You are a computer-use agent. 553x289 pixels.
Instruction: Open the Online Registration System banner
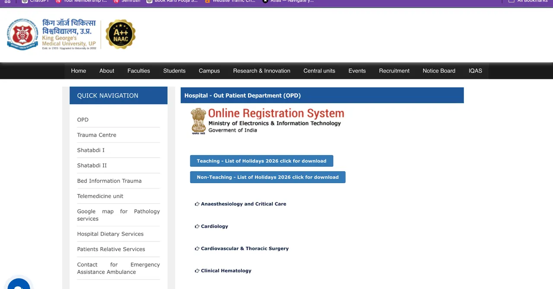coord(267,121)
